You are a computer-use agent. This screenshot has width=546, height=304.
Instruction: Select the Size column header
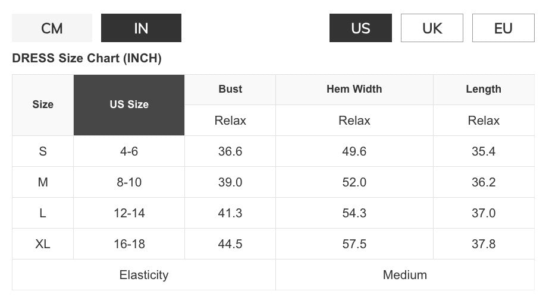(x=43, y=104)
